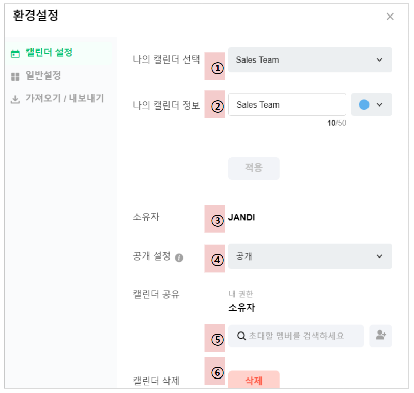Click the grid icon beside 일반설정

point(16,77)
